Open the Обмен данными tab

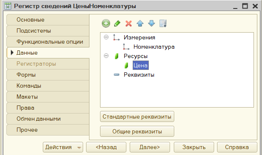[48, 119]
